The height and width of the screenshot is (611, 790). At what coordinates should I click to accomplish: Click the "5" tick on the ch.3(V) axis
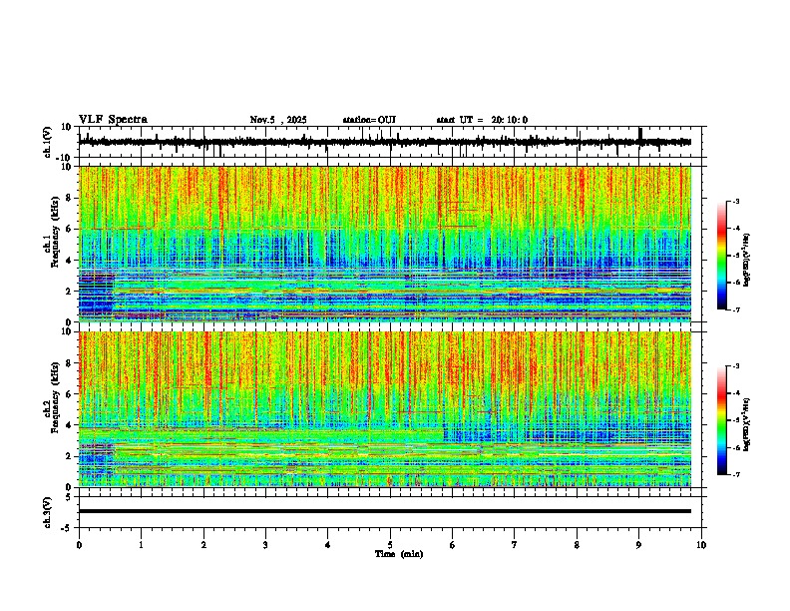pyautogui.click(x=69, y=497)
